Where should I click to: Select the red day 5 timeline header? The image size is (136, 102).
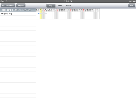tap(44, 10)
